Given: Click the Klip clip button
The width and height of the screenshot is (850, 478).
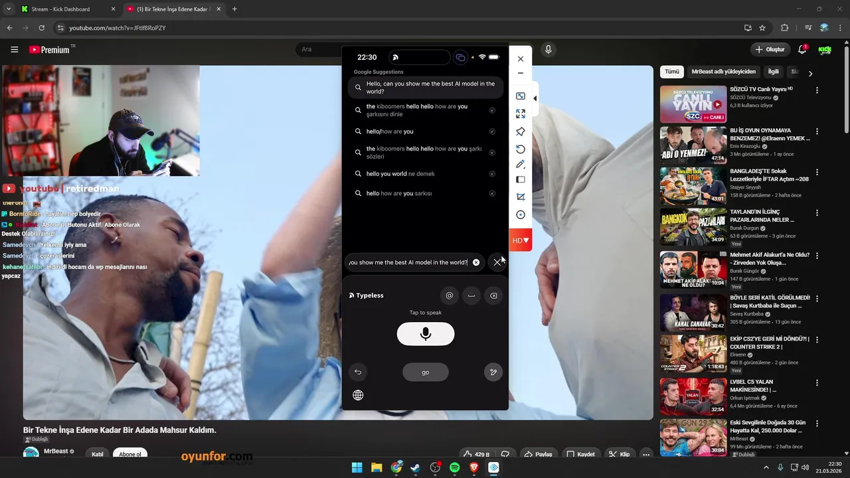Looking at the screenshot, I should tap(619, 454).
